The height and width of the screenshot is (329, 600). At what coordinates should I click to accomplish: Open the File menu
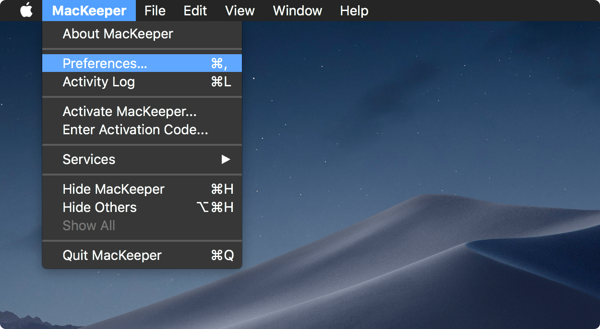click(x=155, y=11)
